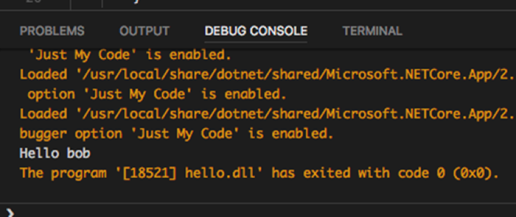Click the word 'bob' in the output
This screenshot has height=217, width=516.
coord(79,154)
